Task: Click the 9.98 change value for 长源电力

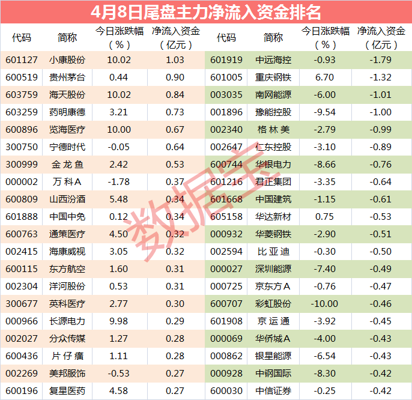Action: click(118, 321)
